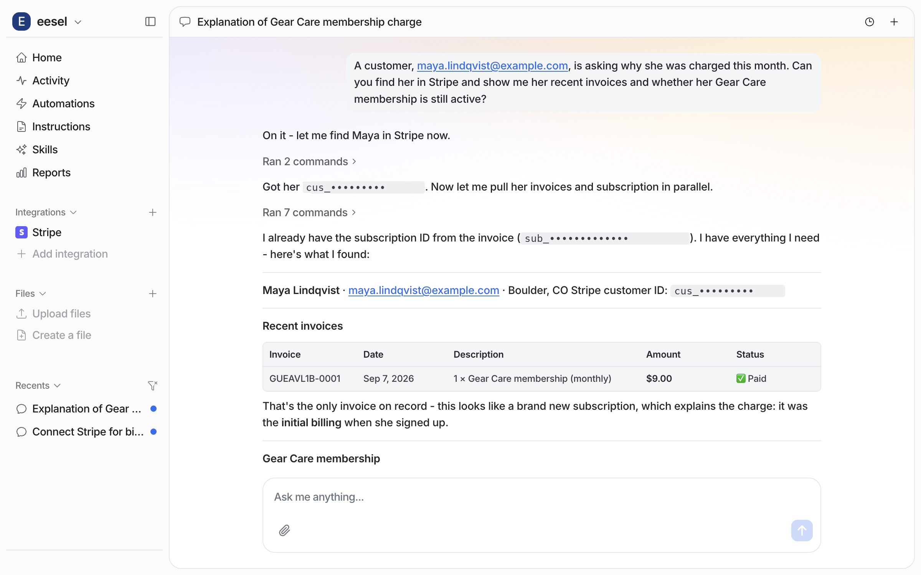Open email link in user message bubble
This screenshot has width=921, height=575.
point(492,66)
